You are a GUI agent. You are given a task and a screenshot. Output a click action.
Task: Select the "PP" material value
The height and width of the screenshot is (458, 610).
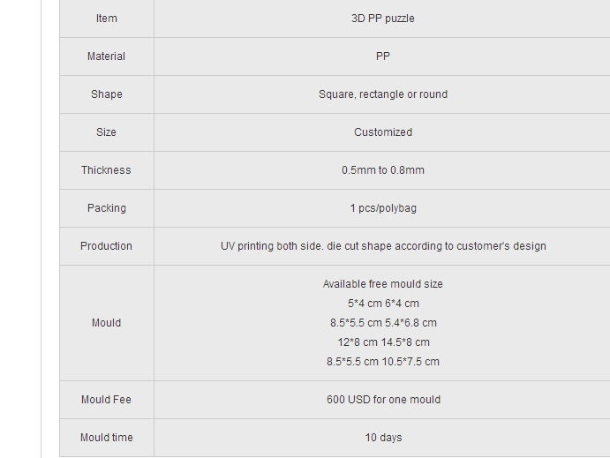[382, 56]
